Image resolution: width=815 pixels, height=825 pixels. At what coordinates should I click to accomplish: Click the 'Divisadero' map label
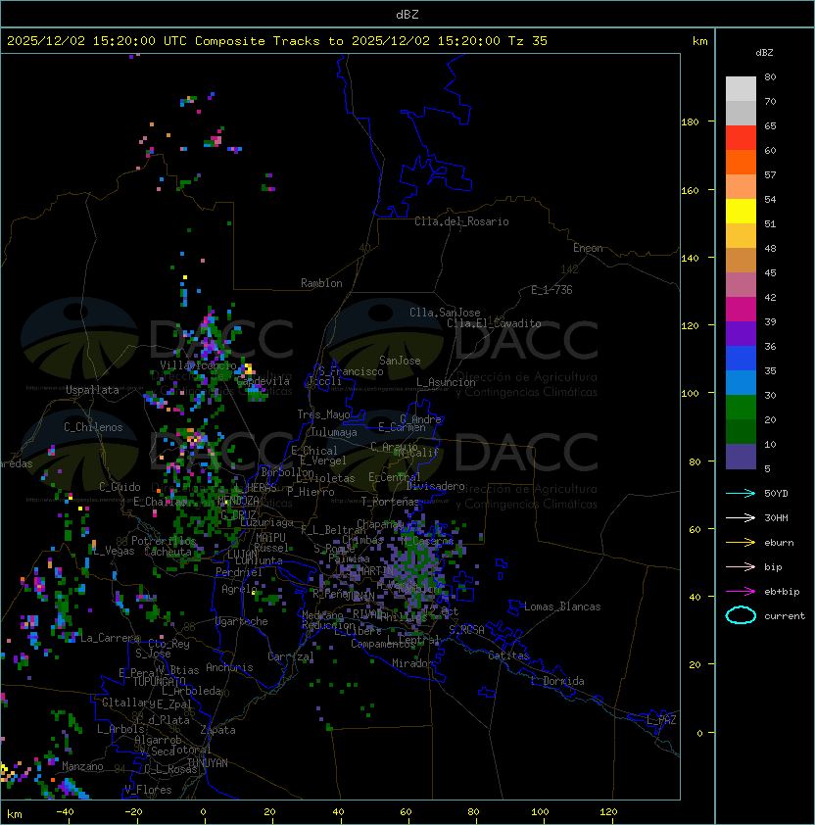point(435,486)
